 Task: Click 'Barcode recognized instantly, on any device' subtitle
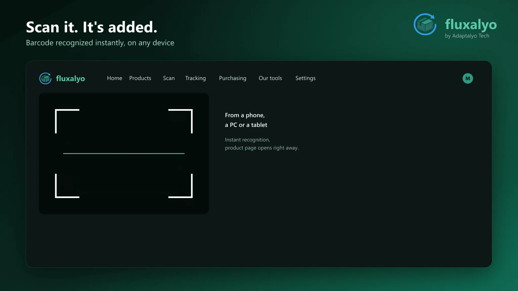(100, 43)
